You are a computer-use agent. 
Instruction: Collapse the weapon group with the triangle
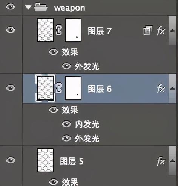click(28, 7)
